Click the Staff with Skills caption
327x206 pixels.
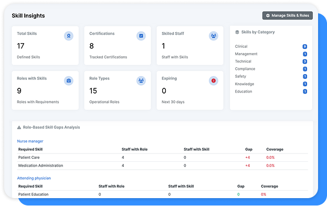click(175, 57)
